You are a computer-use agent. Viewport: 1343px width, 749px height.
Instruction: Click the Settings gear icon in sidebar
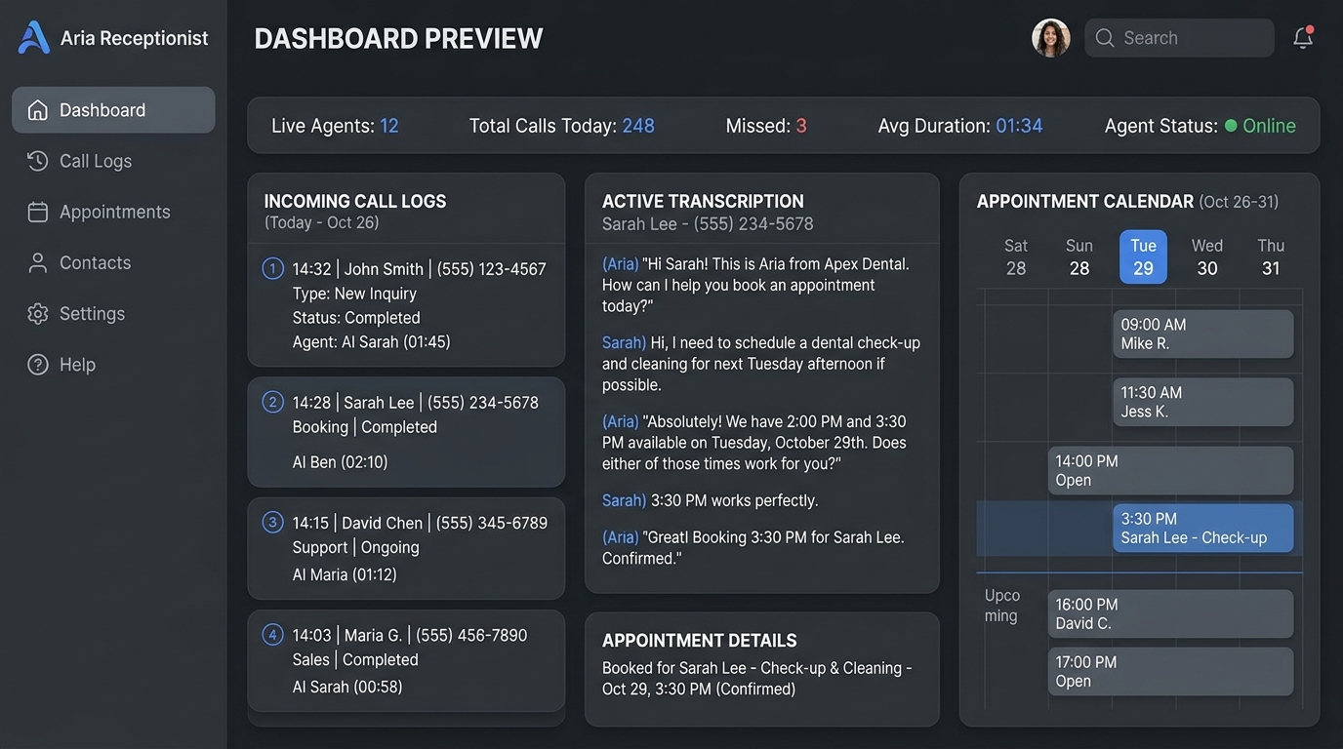(x=38, y=313)
